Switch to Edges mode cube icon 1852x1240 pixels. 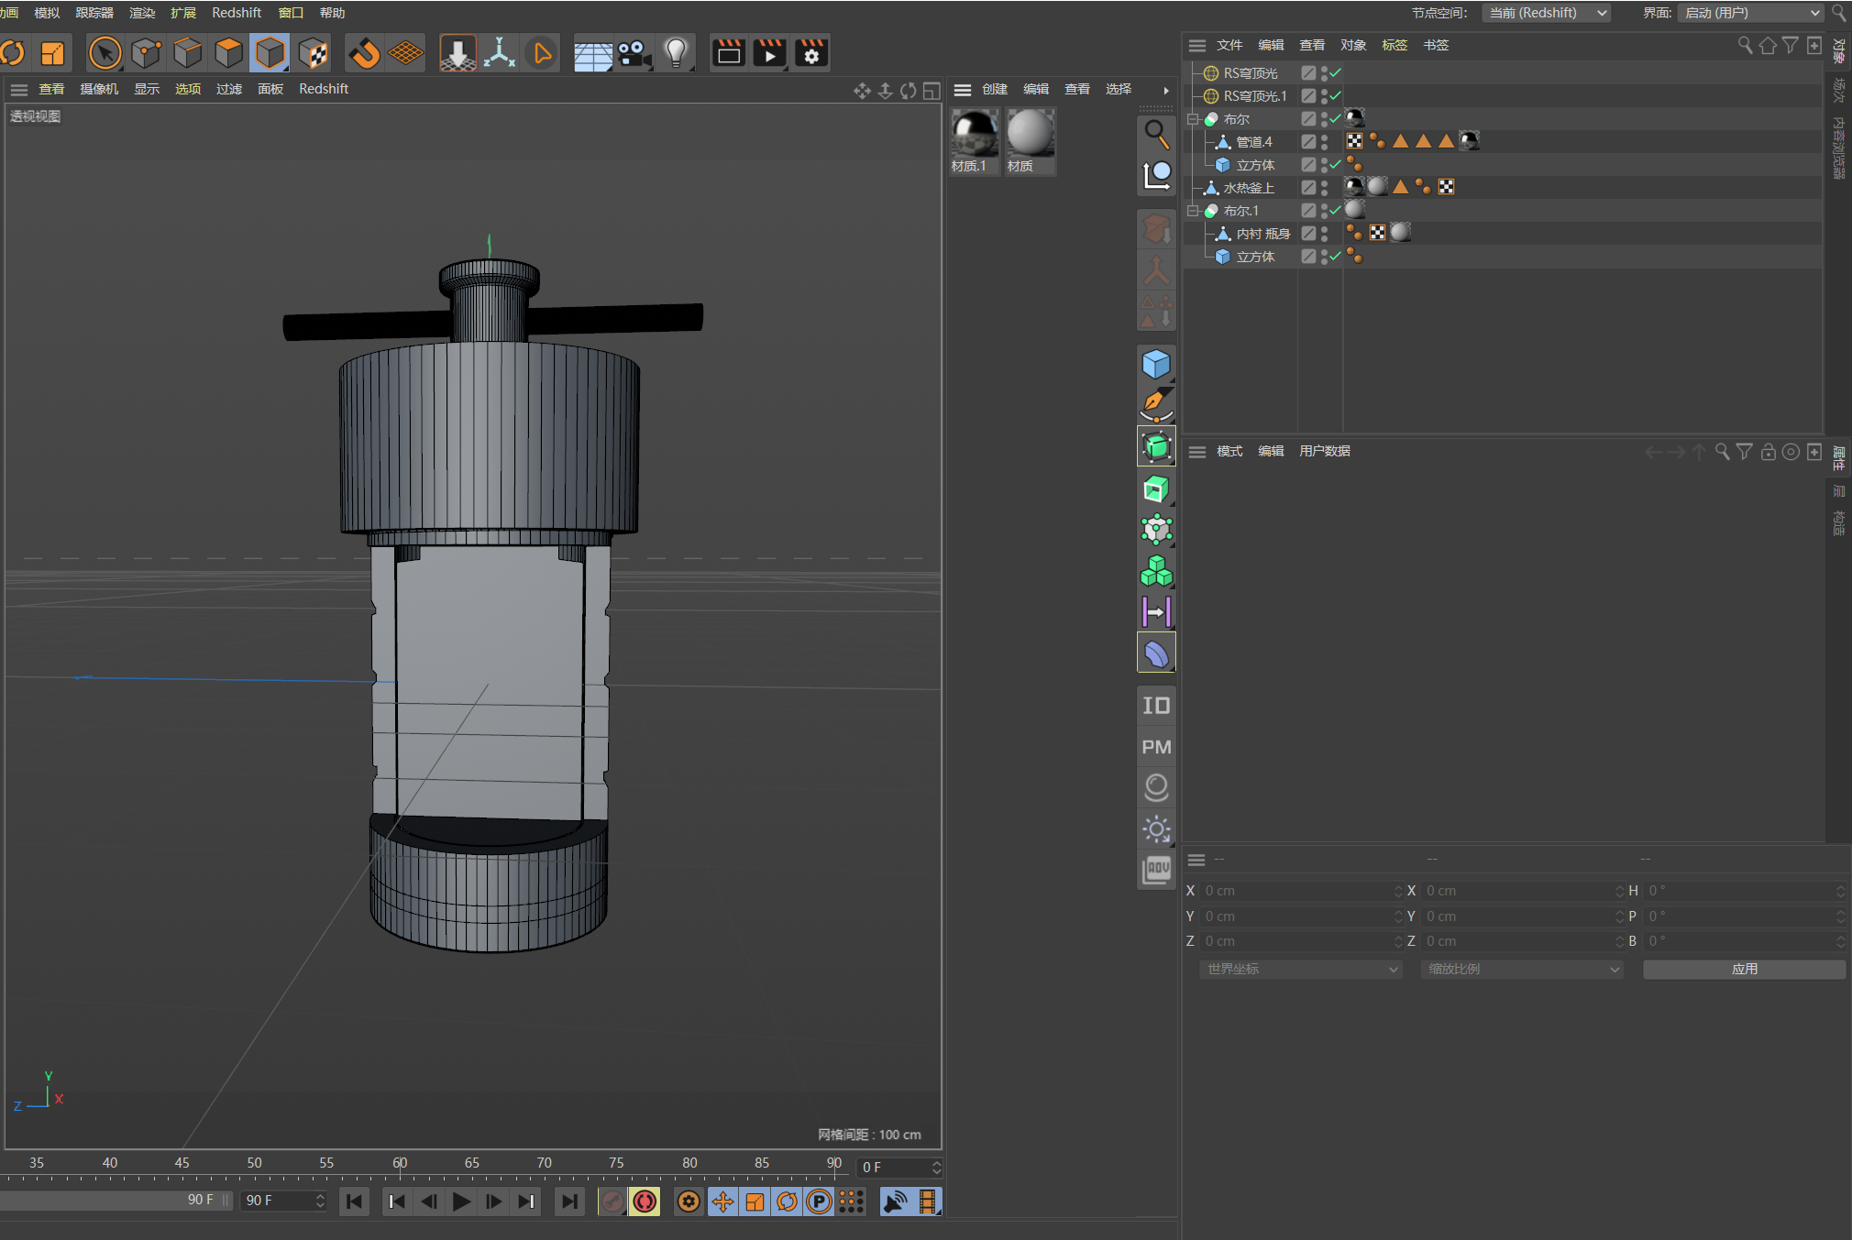pyautogui.click(x=188, y=53)
